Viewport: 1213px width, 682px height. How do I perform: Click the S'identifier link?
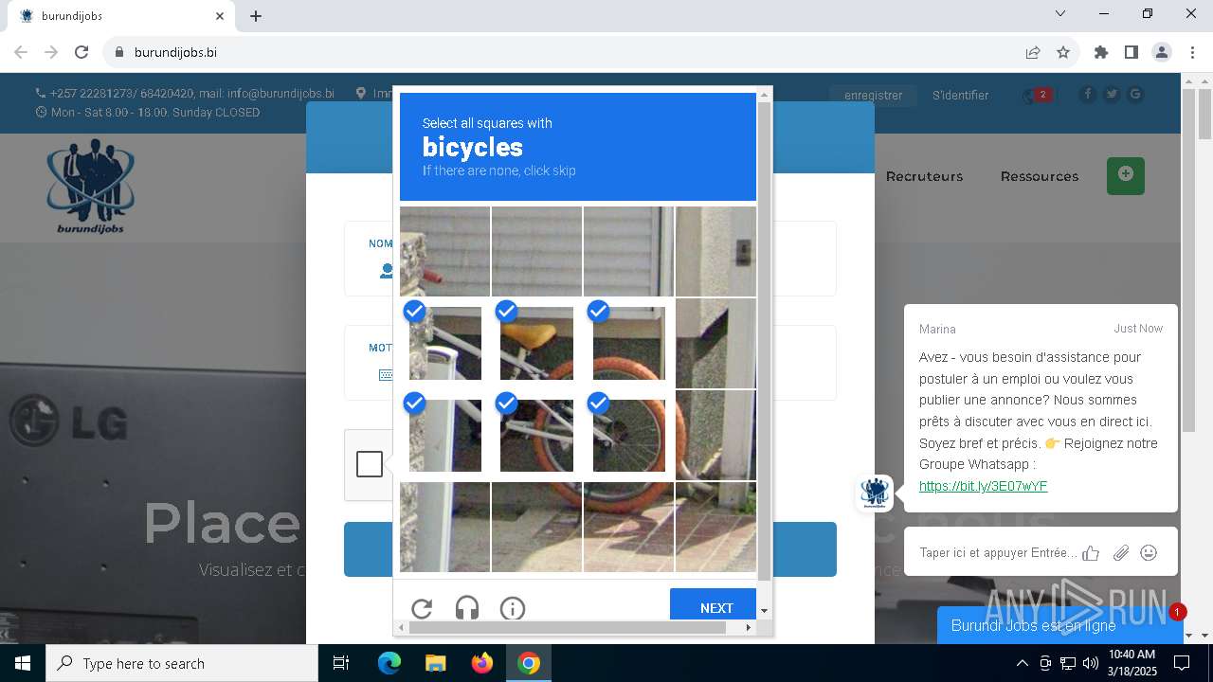coord(960,95)
